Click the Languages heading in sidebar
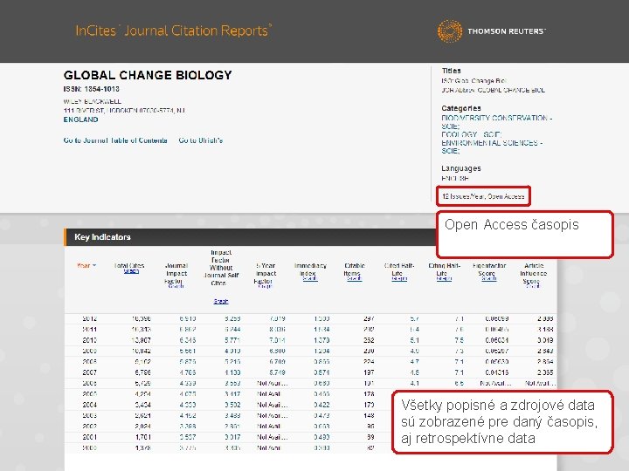 pyautogui.click(x=461, y=168)
